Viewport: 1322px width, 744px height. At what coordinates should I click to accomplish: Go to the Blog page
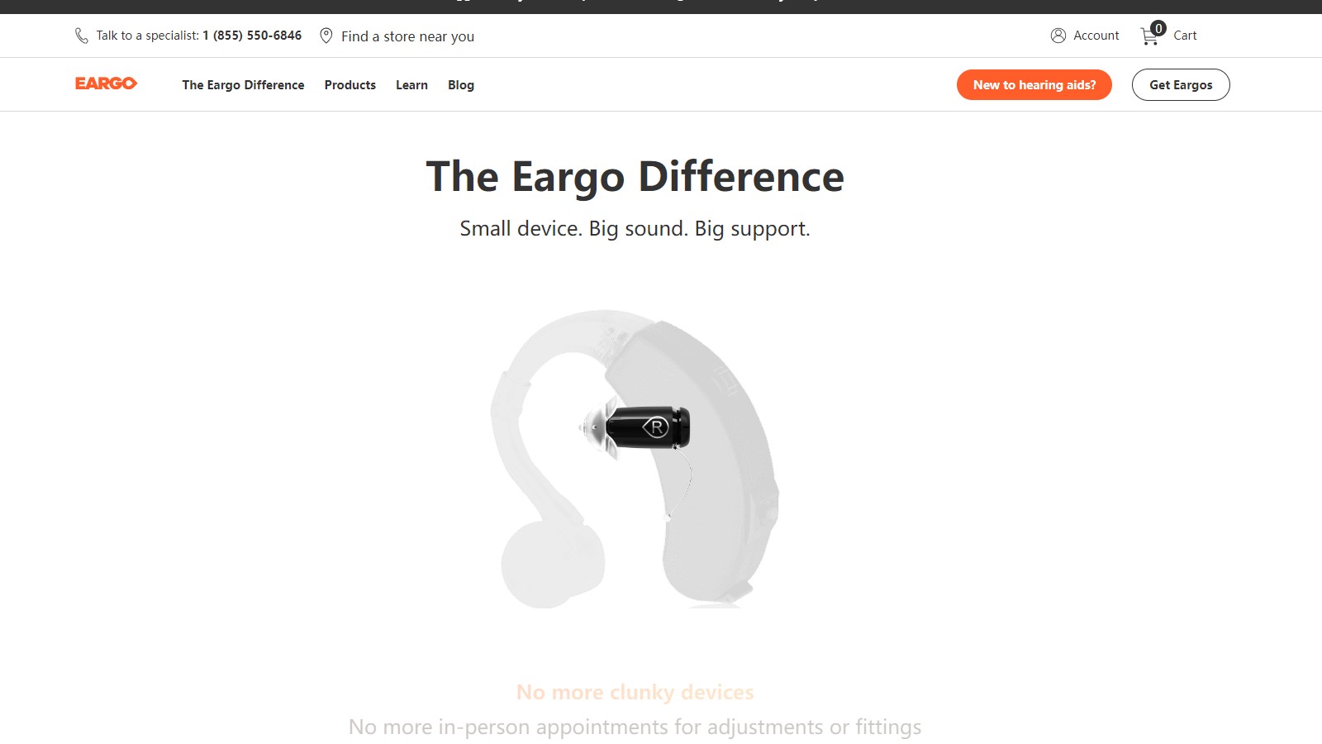(461, 85)
